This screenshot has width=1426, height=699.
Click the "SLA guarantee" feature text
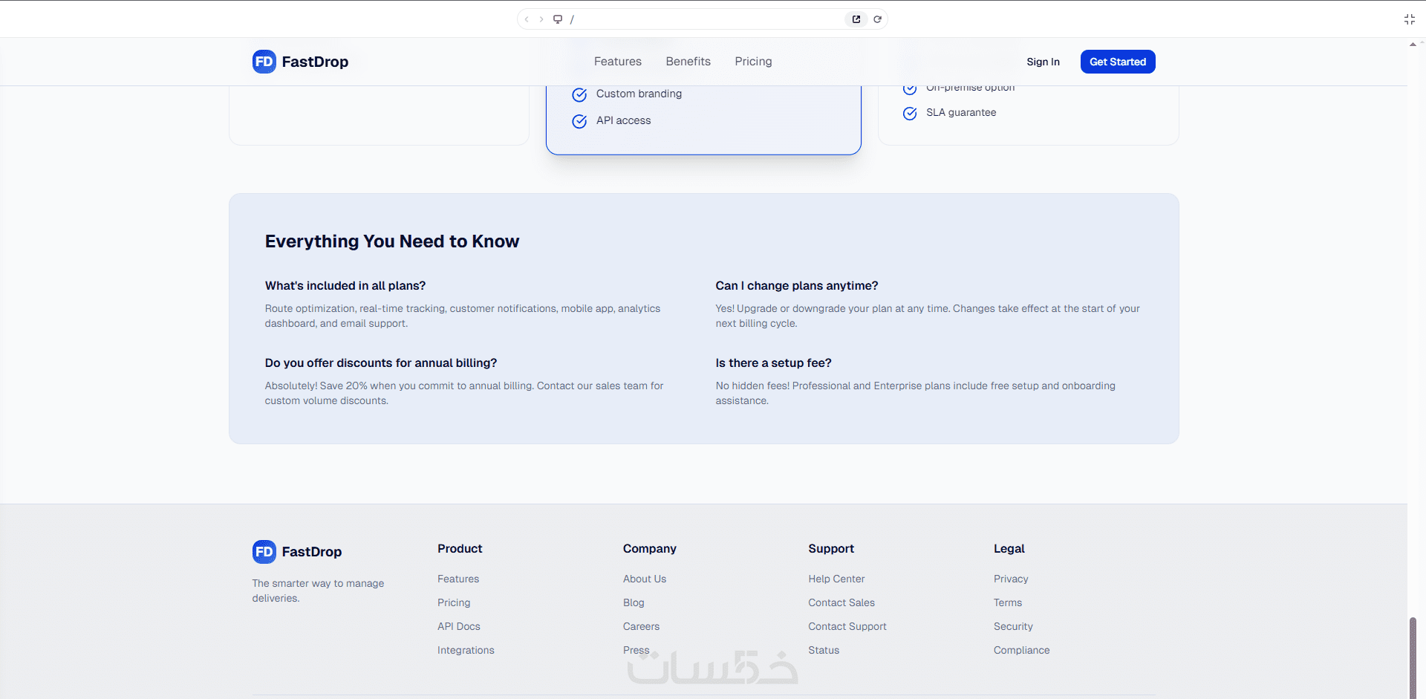tap(961, 112)
